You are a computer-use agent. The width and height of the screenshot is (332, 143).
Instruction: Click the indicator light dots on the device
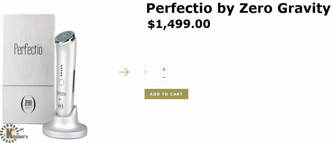(x=61, y=70)
